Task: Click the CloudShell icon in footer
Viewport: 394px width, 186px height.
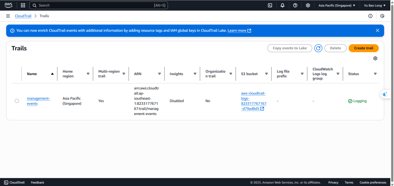Action: pos(6,183)
